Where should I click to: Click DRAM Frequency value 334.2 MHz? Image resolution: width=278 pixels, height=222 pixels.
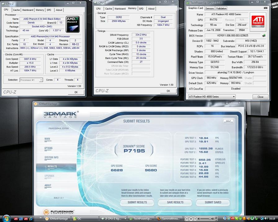point(141,35)
